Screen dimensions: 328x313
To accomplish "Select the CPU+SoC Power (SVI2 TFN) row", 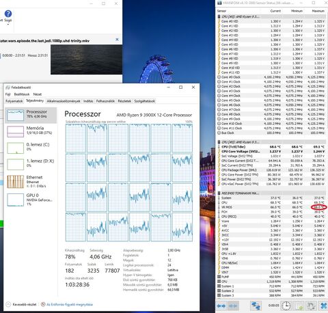I will pyautogui.click(x=271, y=184).
